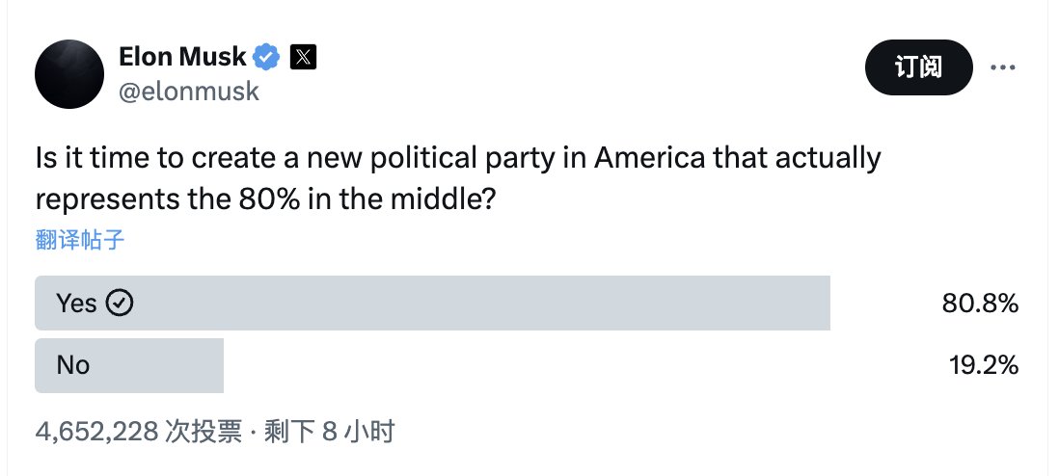Click the 19.2% result percentage
1059x476 pixels.
click(984, 366)
